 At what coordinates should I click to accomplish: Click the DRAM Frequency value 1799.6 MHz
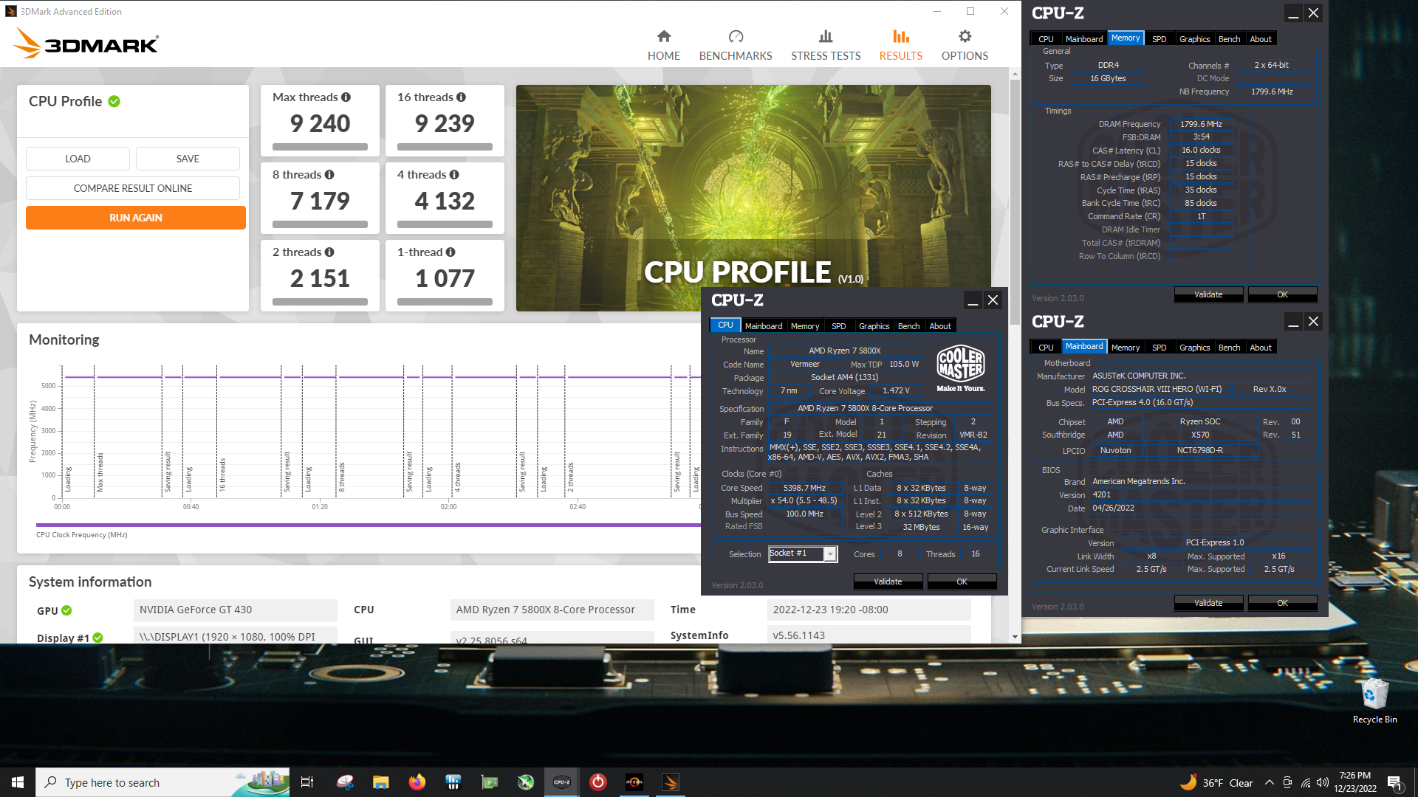pos(1201,124)
